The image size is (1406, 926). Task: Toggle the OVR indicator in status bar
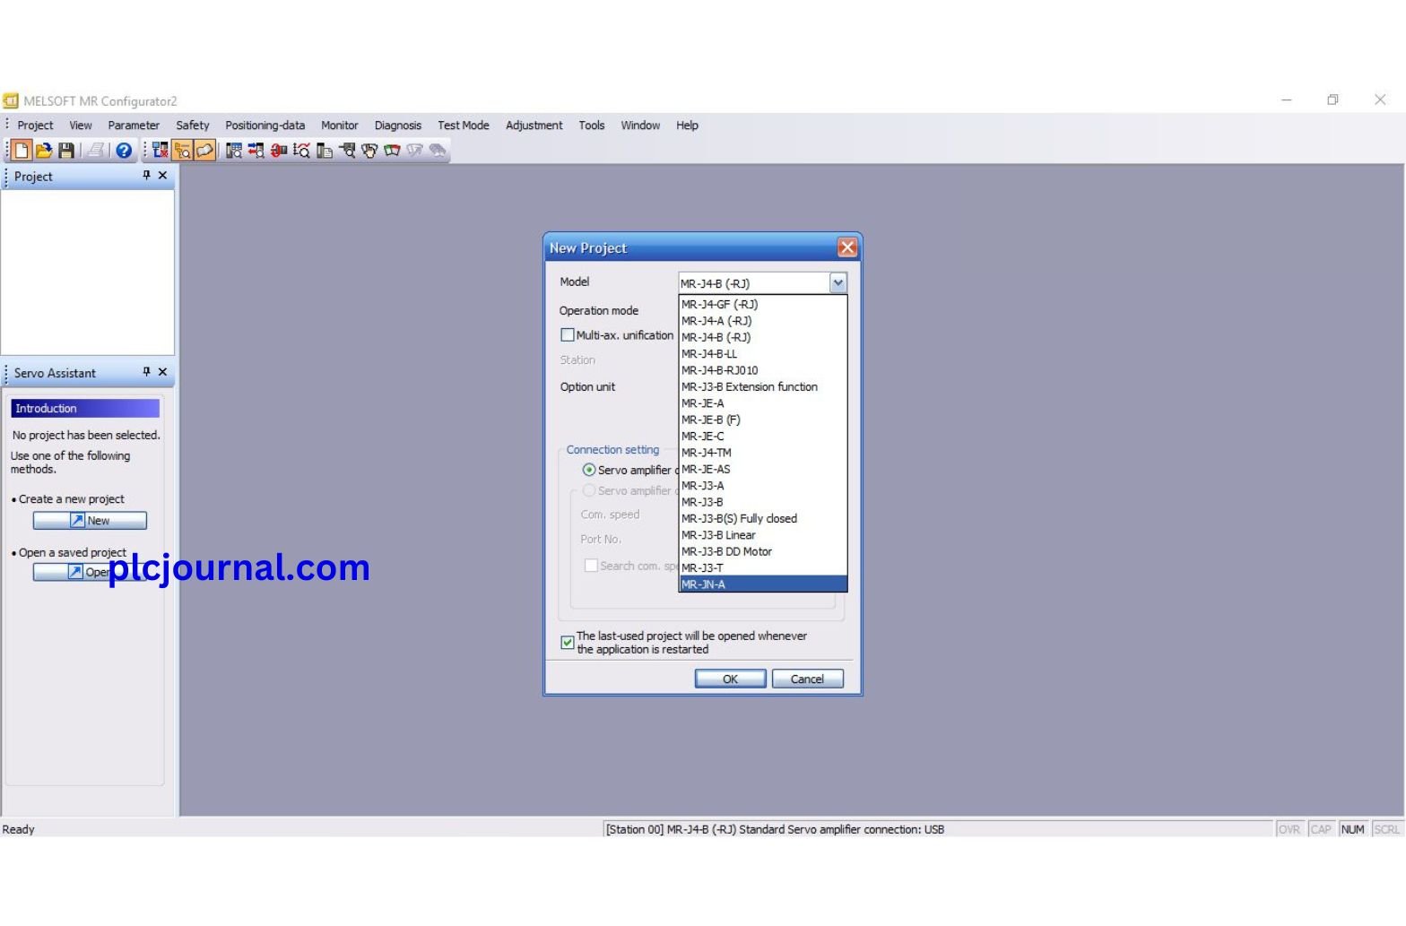click(x=1289, y=829)
